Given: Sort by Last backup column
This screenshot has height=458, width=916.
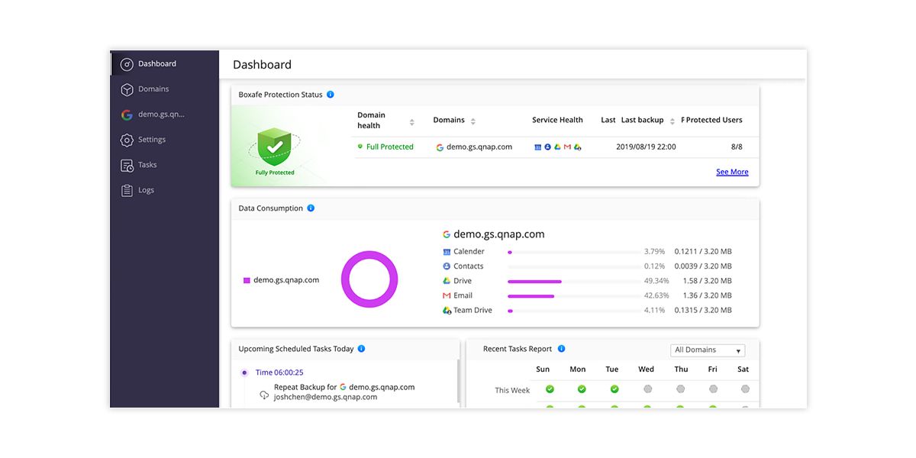Looking at the screenshot, I should (672, 121).
